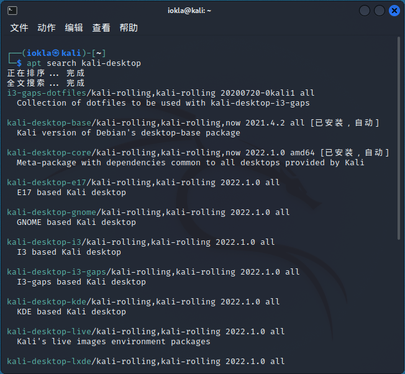Image resolution: width=405 pixels, height=374 pixels.
Task: Click I3-gaps based Kali desktop text
Action: coord(81,282)
